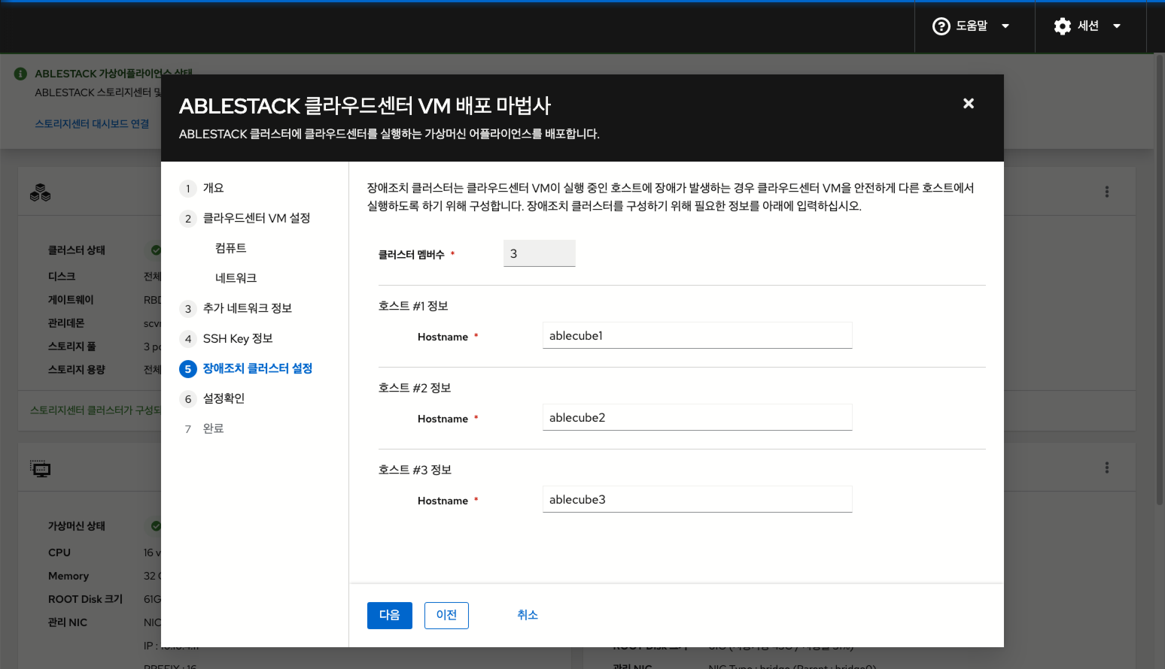Click the blue step 5 circle badge
The height and width of the screenshot is (669, 1165).
(x=187, y=368)
